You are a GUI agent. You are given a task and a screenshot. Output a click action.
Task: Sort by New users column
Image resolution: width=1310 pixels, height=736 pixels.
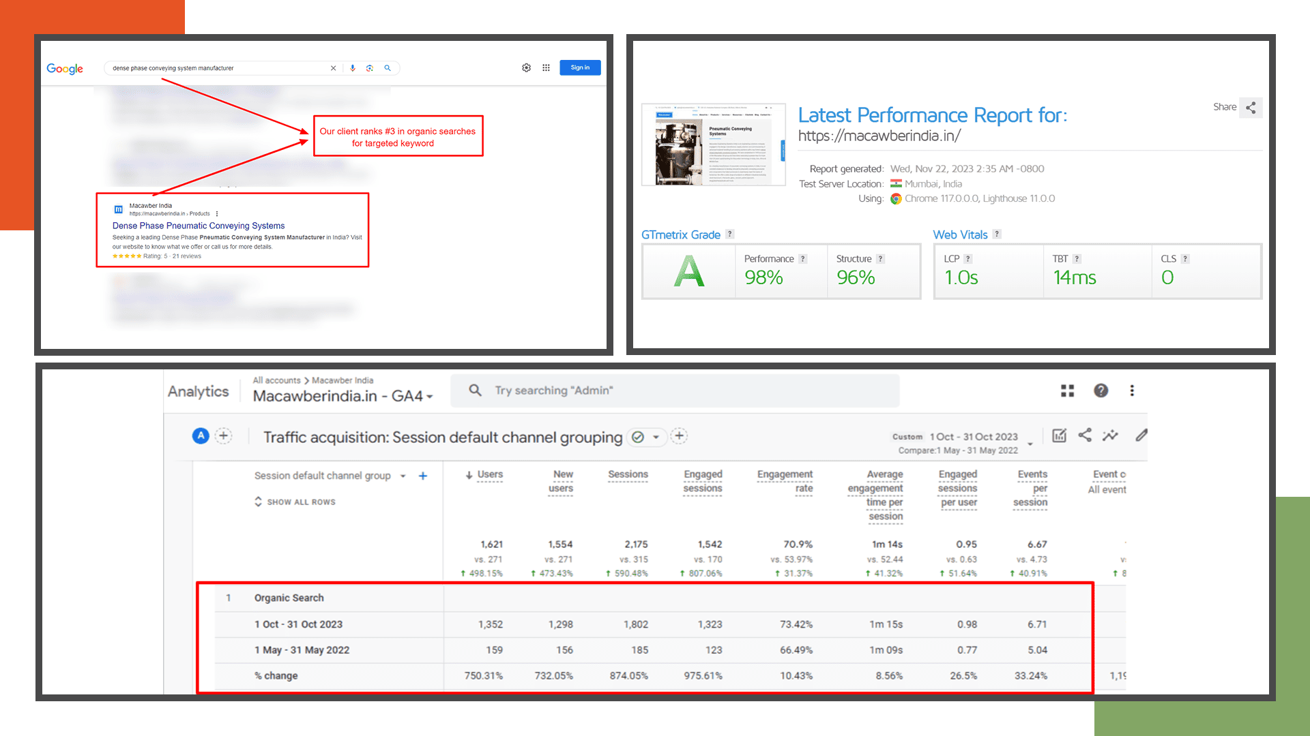click(x=561, y=481)
